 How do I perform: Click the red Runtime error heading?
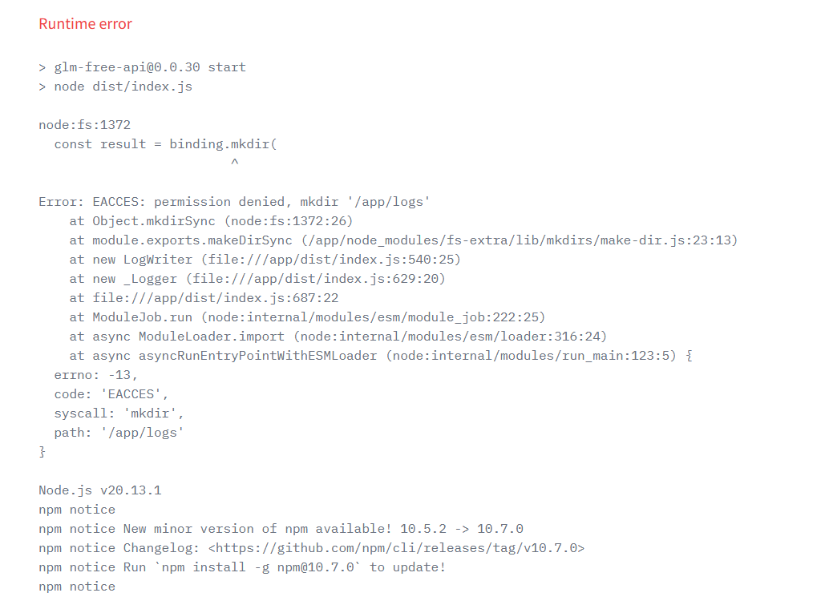(86, 24)
